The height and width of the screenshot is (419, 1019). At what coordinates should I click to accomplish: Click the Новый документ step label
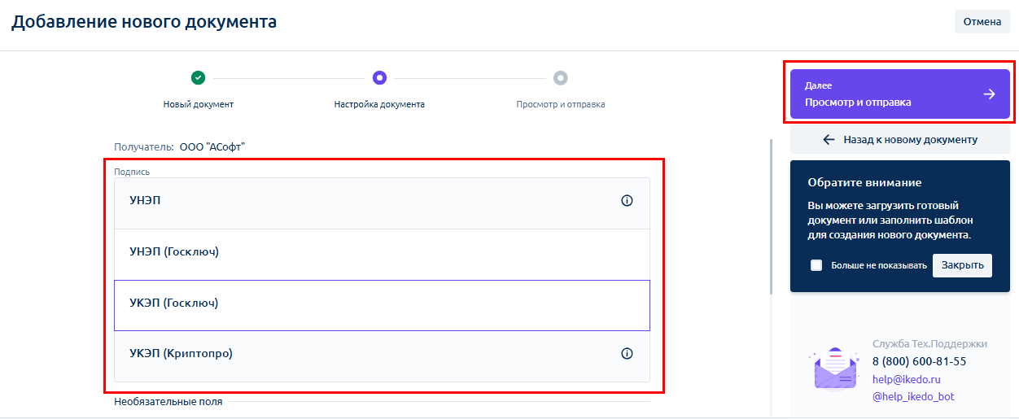click(198, 105)
